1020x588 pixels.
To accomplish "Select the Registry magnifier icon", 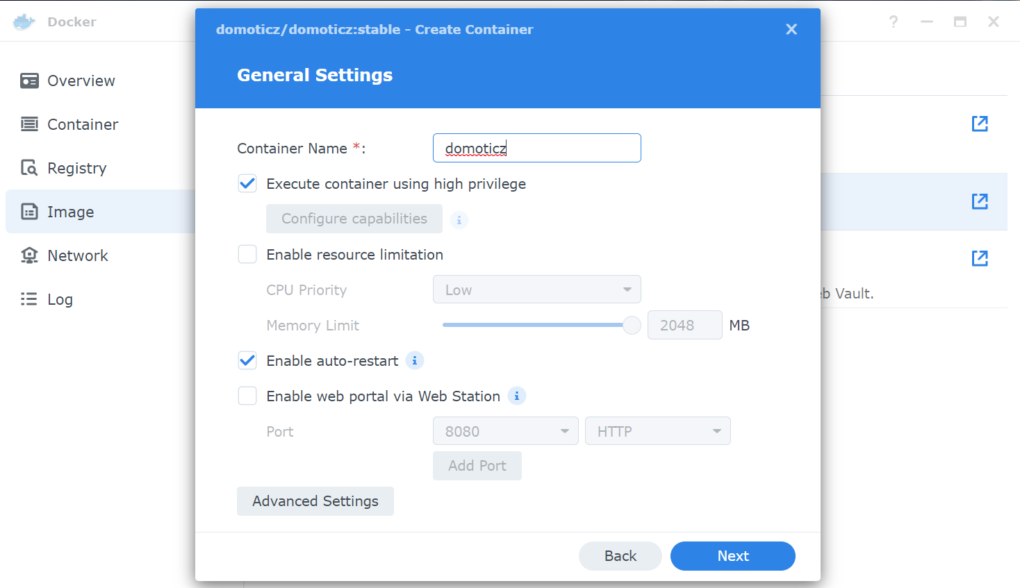I will coord(29,168).
